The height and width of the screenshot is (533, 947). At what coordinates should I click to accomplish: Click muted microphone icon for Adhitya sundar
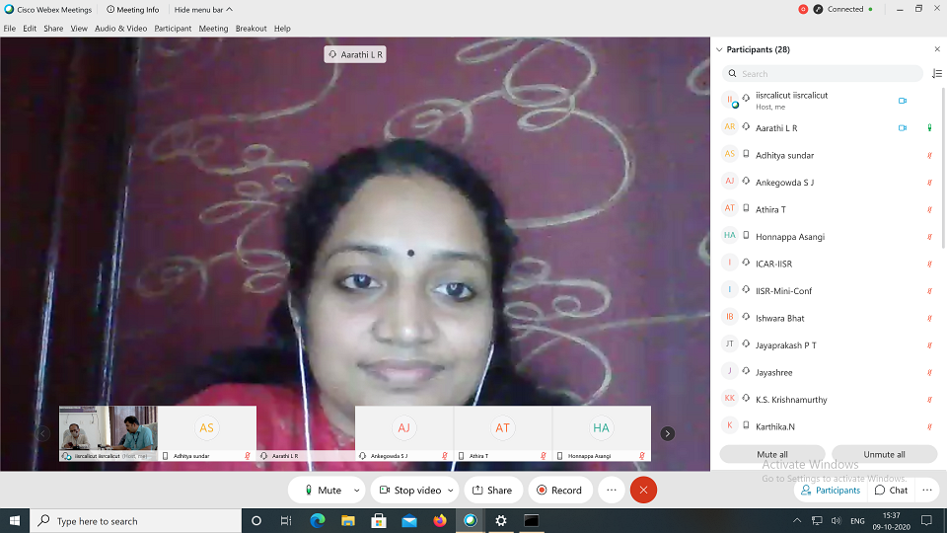[x=929, y=155]
